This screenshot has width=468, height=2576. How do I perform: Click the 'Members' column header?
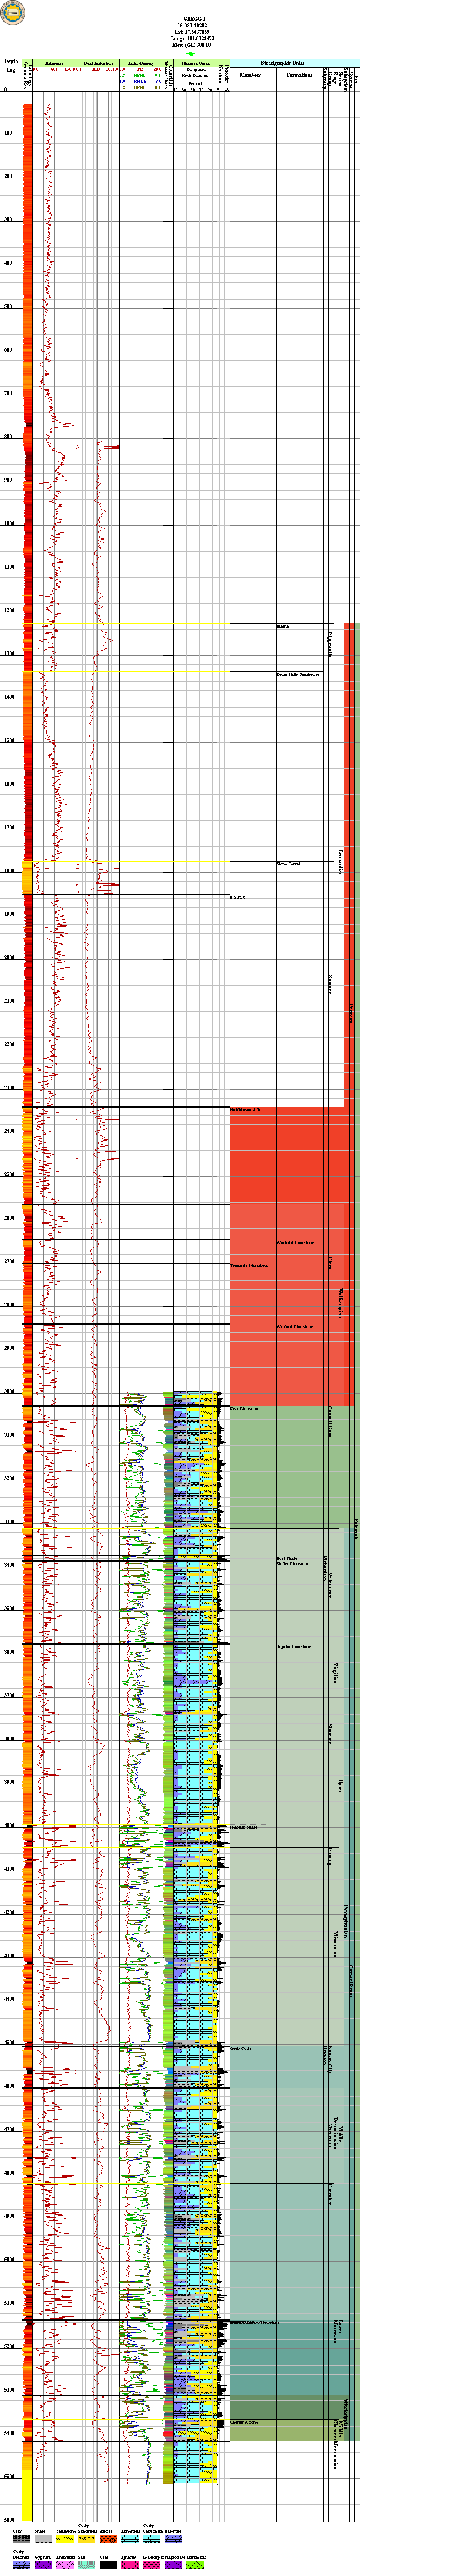tap(250, 75)
